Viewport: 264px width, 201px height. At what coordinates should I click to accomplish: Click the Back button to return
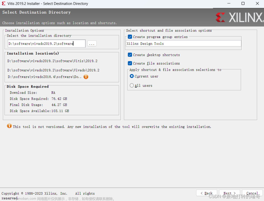click(x=206, y=193)
